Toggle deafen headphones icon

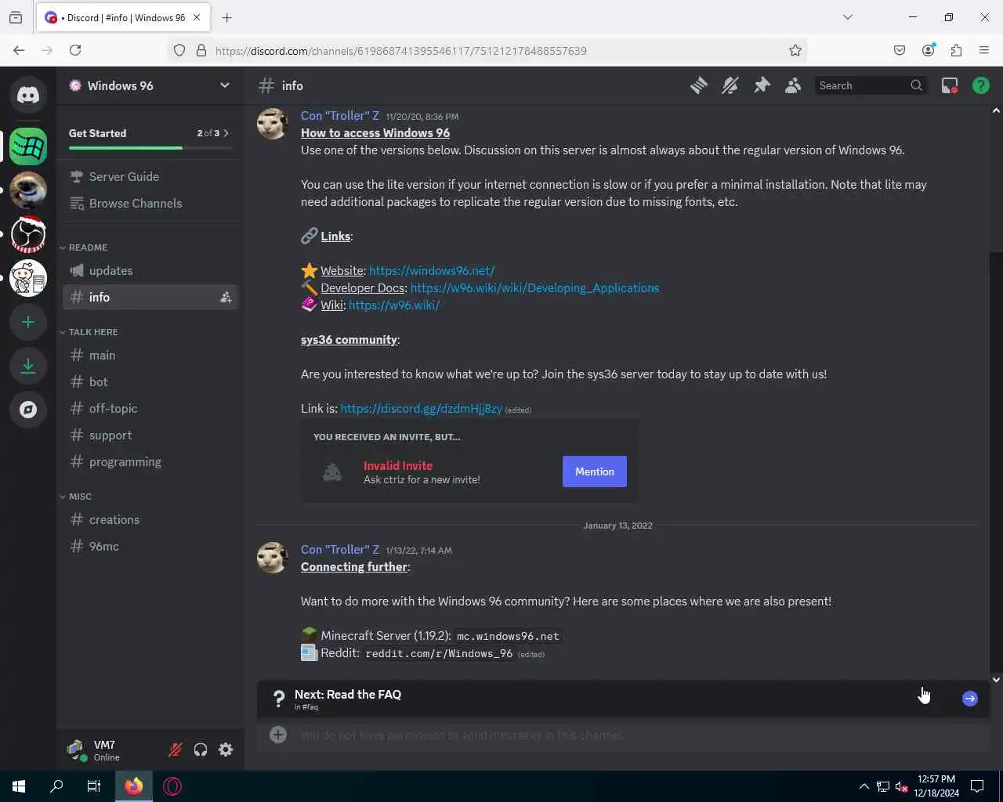click(201, 750)
